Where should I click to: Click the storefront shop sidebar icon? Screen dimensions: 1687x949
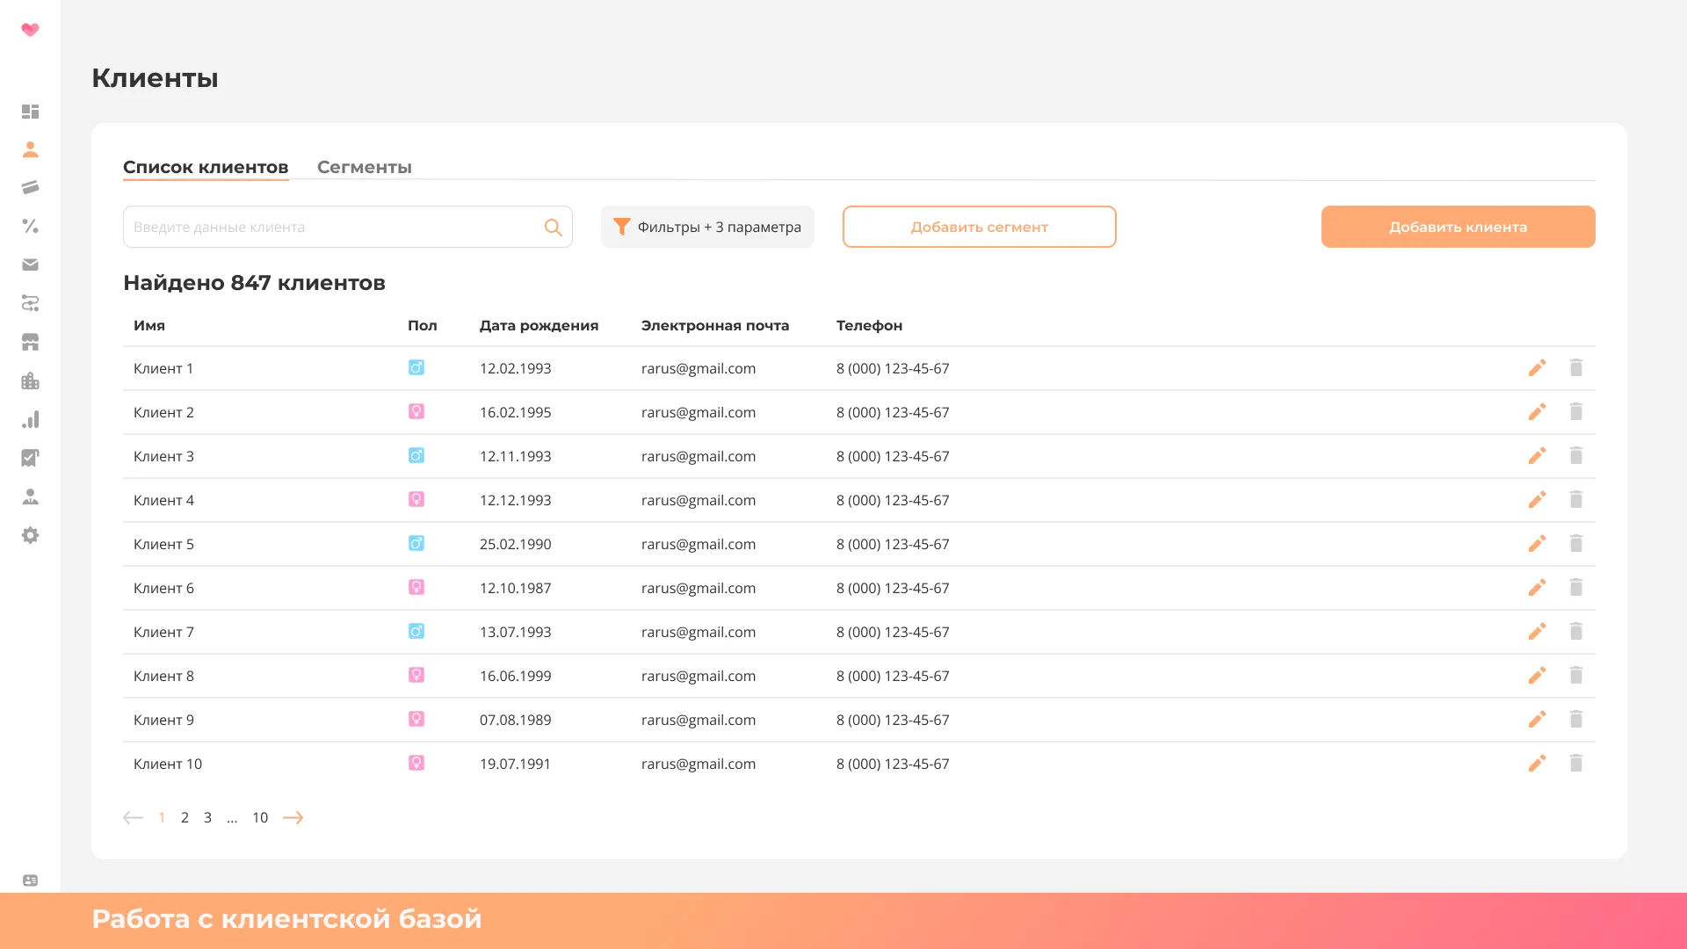coord(30,342)
